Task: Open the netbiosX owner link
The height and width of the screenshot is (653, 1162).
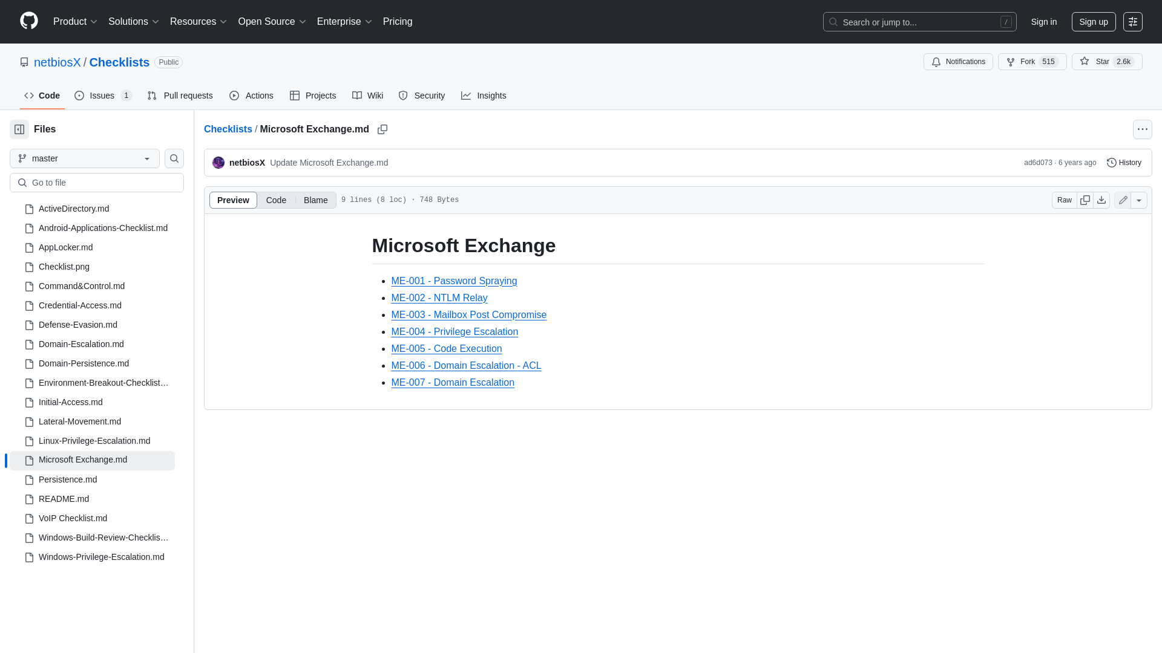Action: (57, 62)
